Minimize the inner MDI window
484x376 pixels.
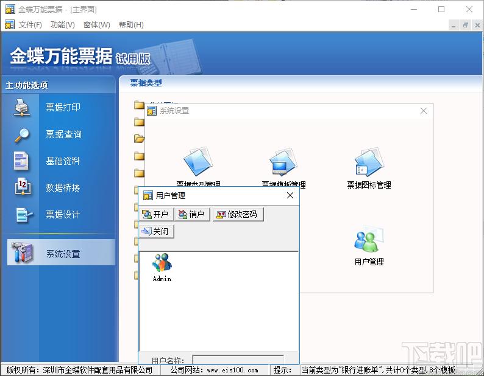[x=454, y=26]
